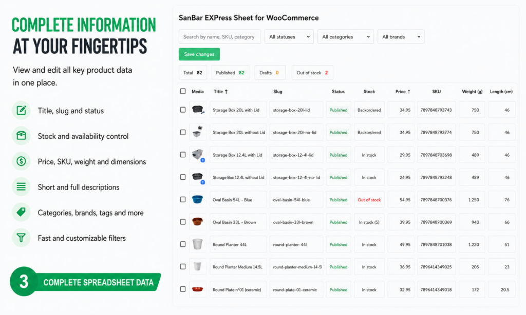Edit title field Round Planter Medium 14.5L
This screenshot has width=526, height=315.
(238, 267)
